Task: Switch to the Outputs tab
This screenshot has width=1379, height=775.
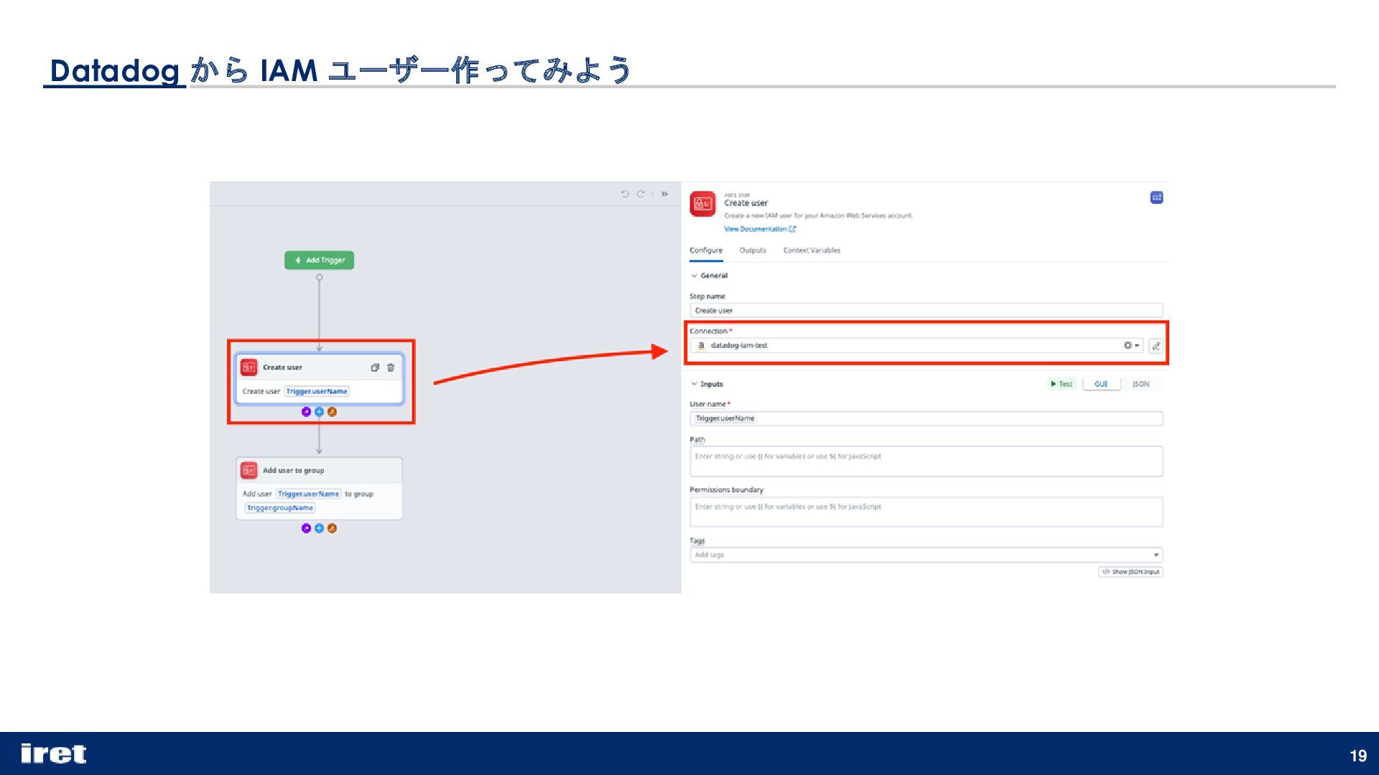Action: [753, 250]
